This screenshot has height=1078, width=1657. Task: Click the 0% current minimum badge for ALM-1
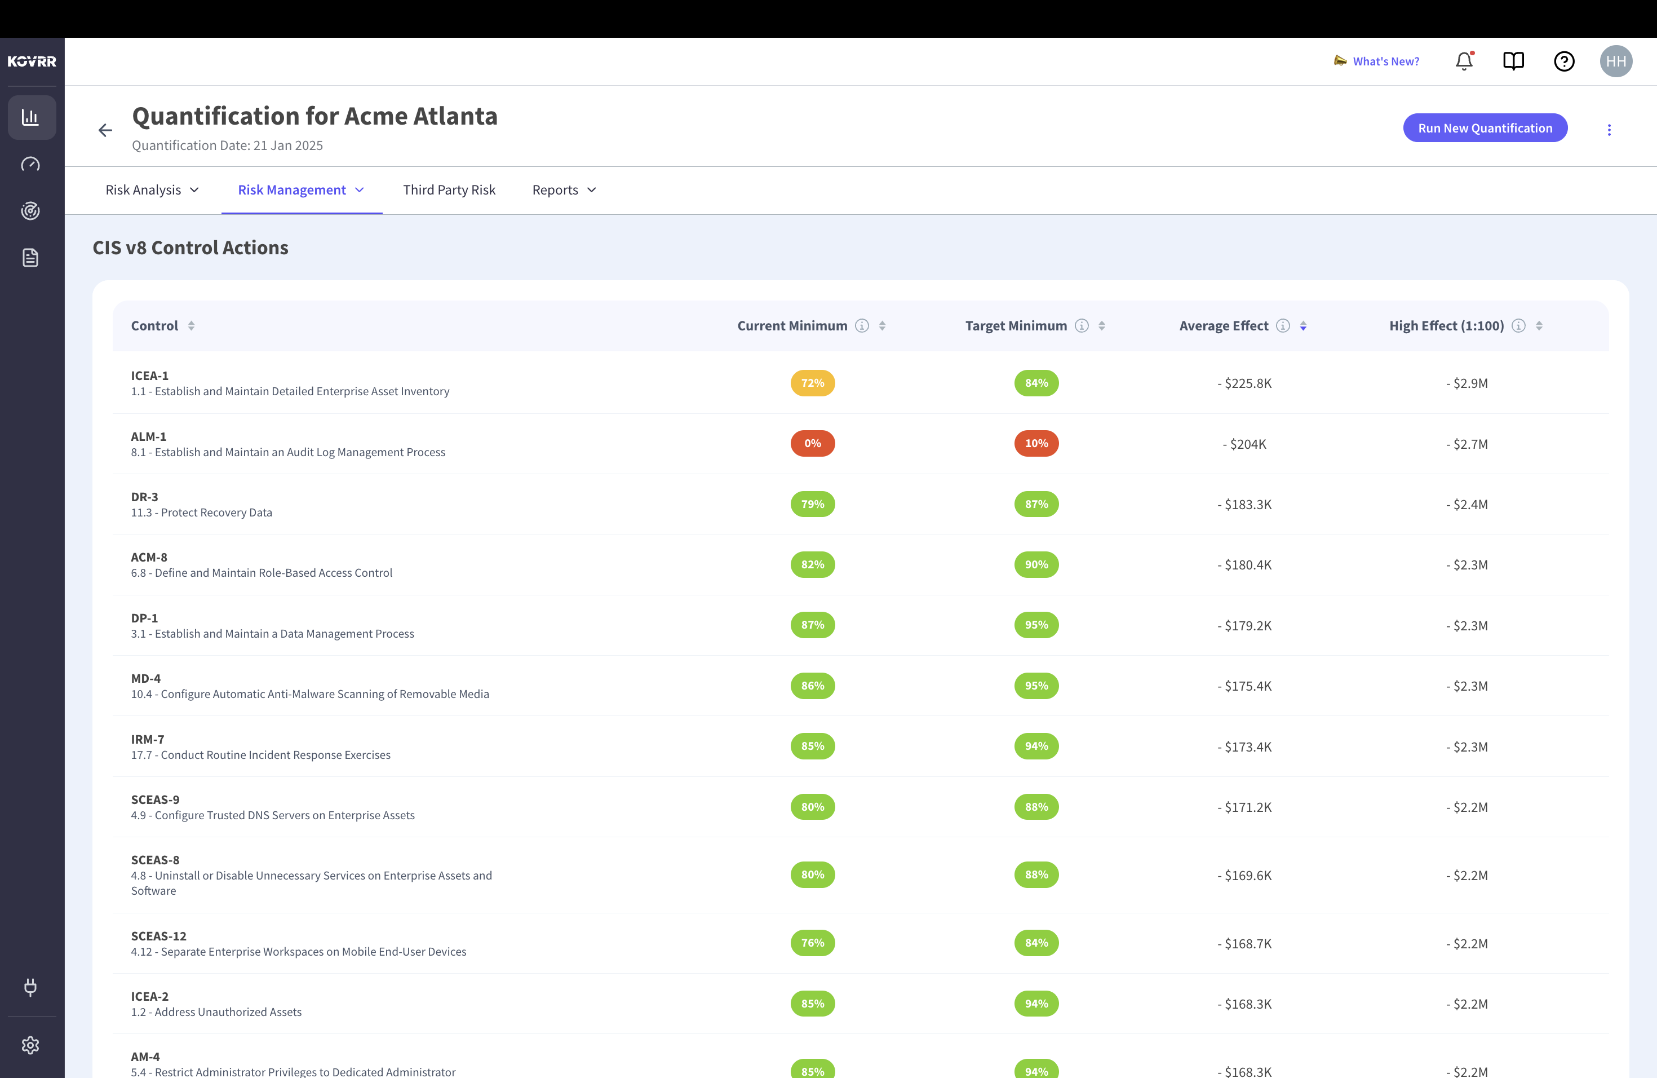tap(813, 444)
